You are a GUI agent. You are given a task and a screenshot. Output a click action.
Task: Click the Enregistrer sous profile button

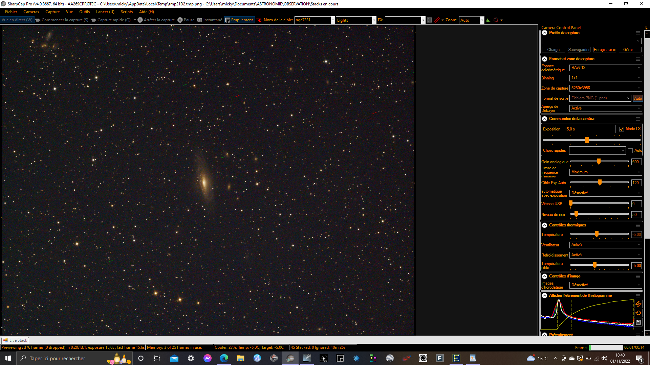605,50
